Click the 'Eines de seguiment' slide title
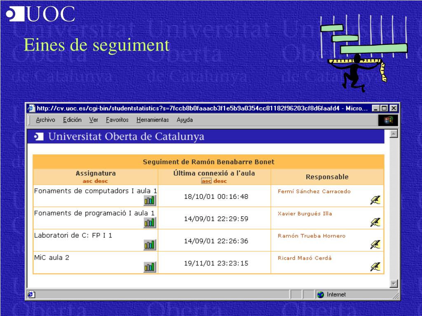The height and width of the screenshot is (316, 422). click(97, 44)
